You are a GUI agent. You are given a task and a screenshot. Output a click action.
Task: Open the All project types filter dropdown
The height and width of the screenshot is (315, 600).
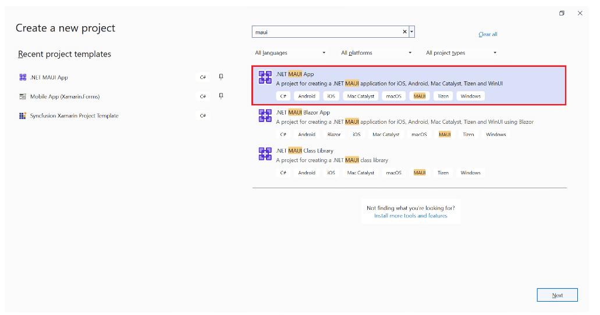click(461, 53)
